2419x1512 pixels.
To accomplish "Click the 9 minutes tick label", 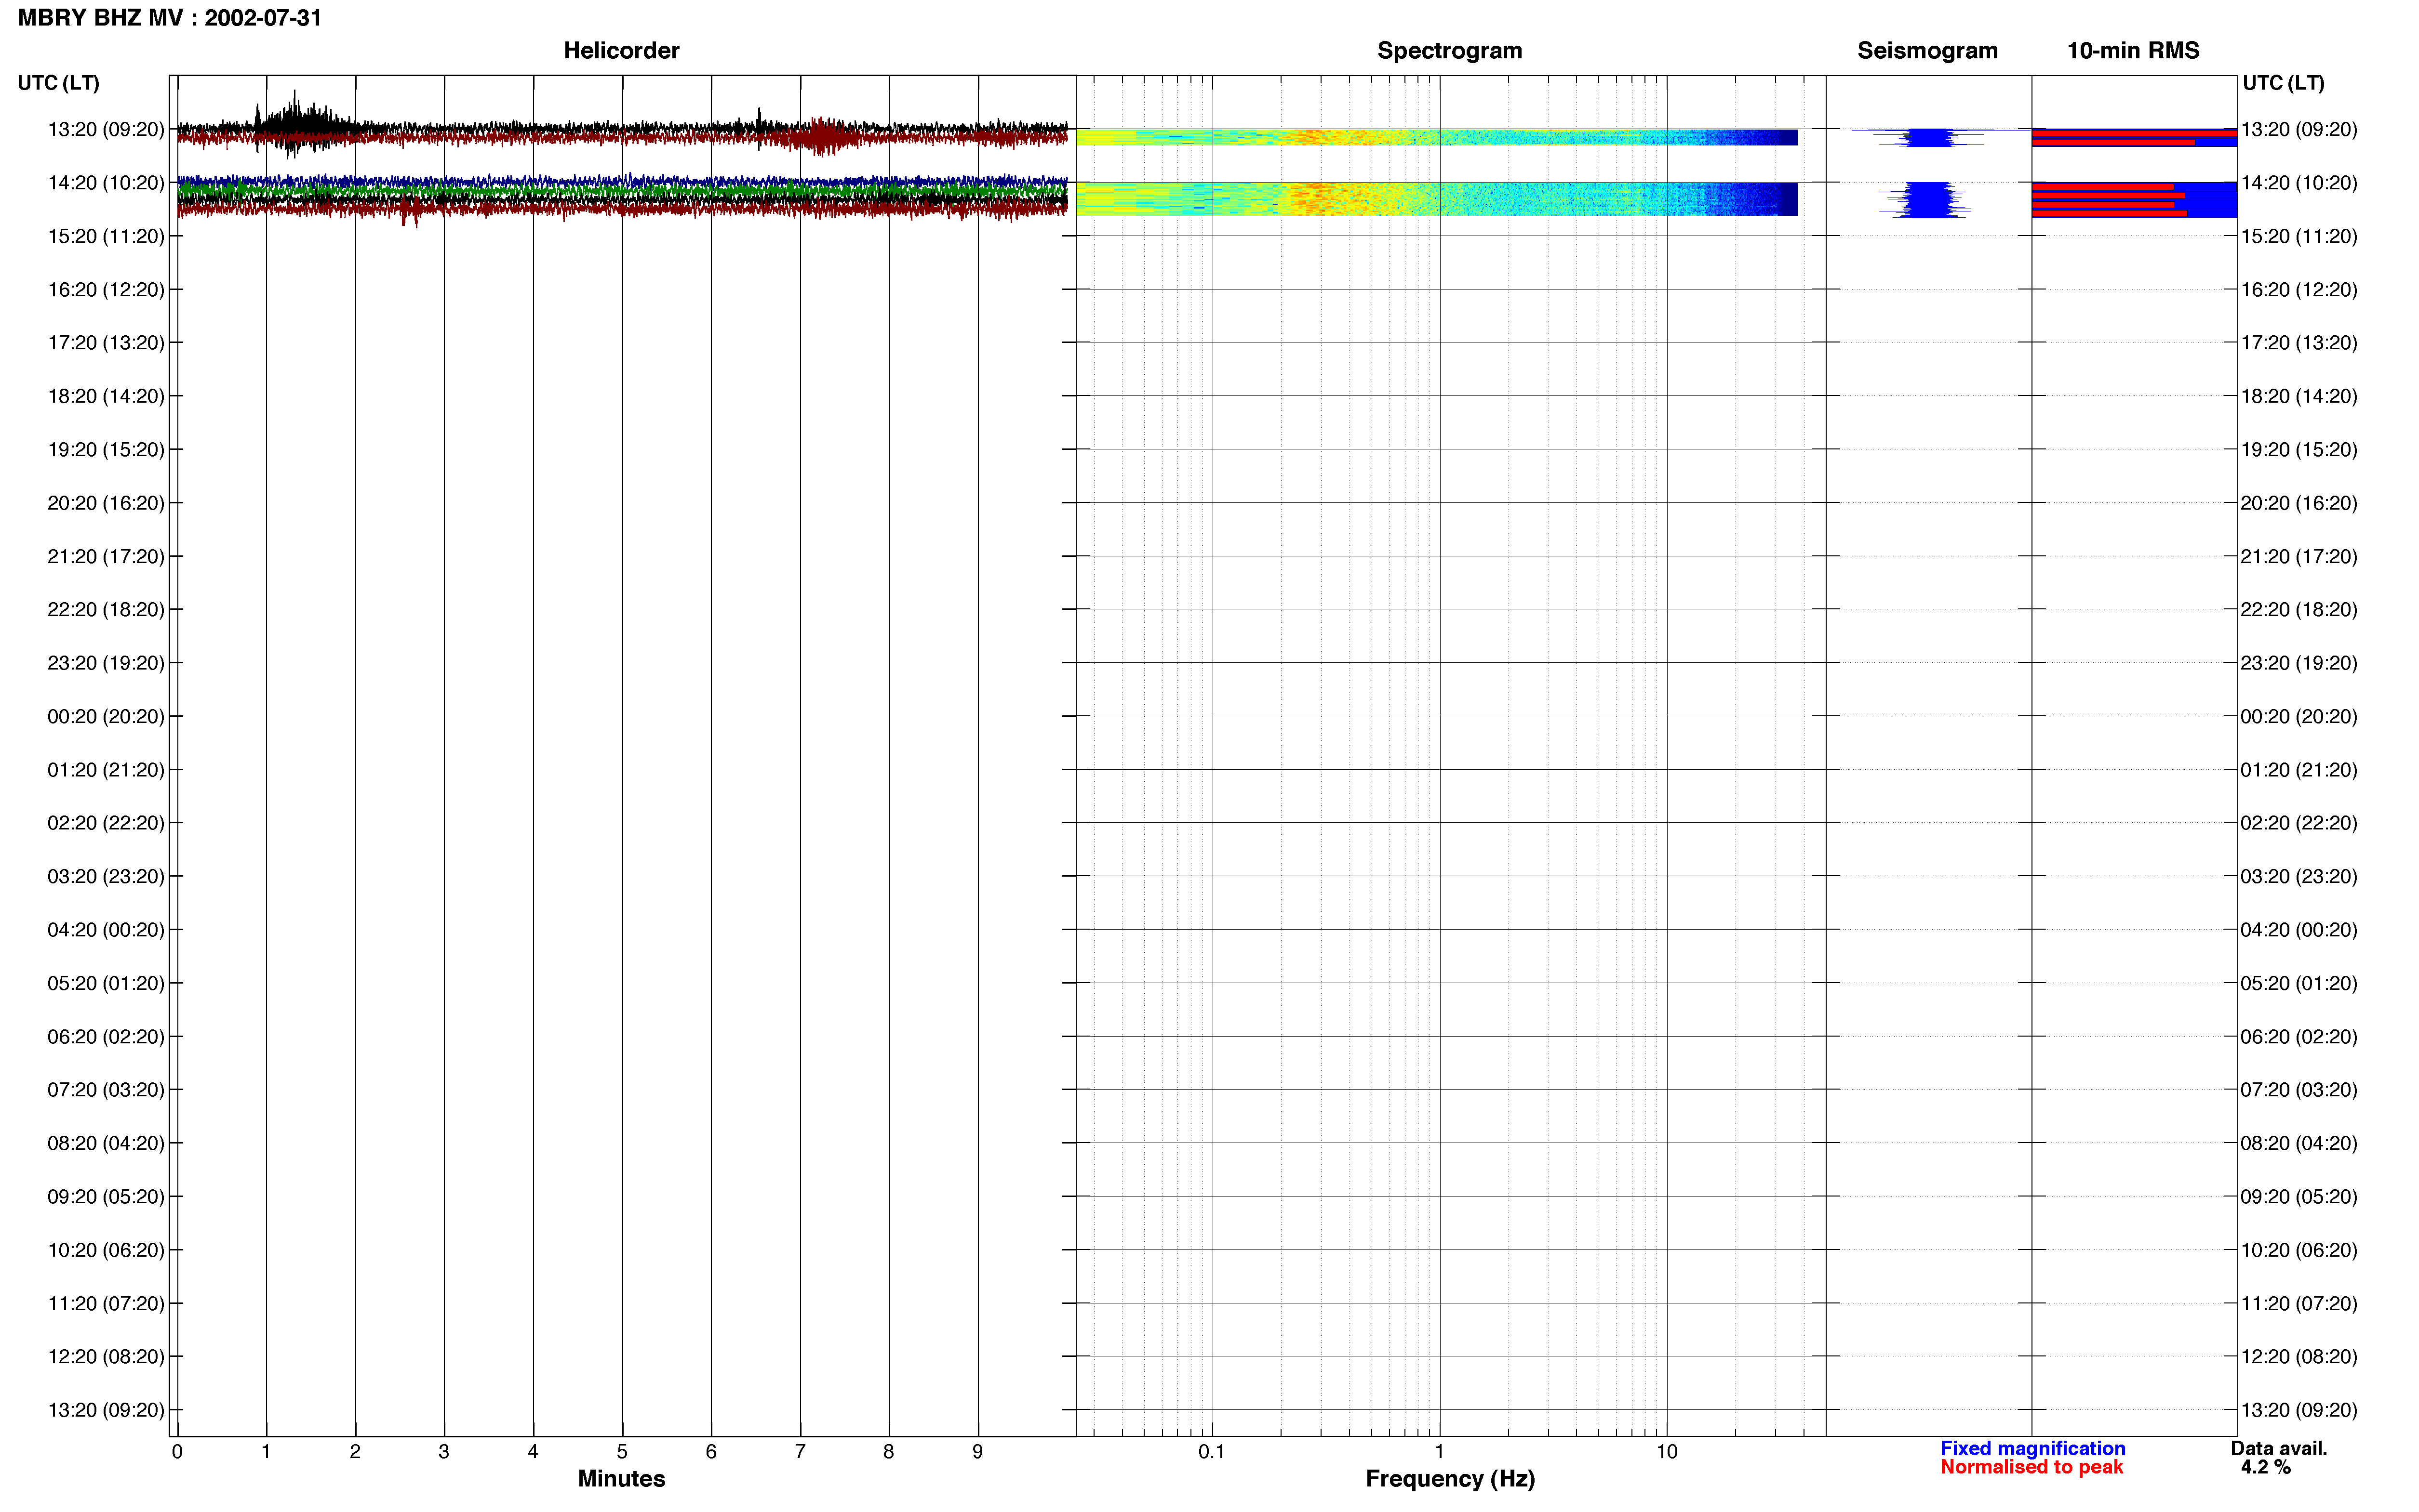I will (x=977, y=1452).
